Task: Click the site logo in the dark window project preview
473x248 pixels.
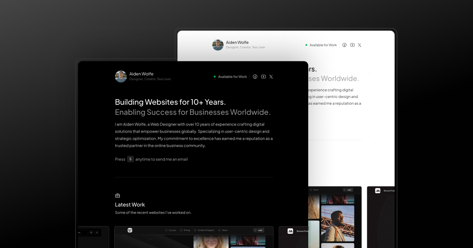Action: coord(130,230)
